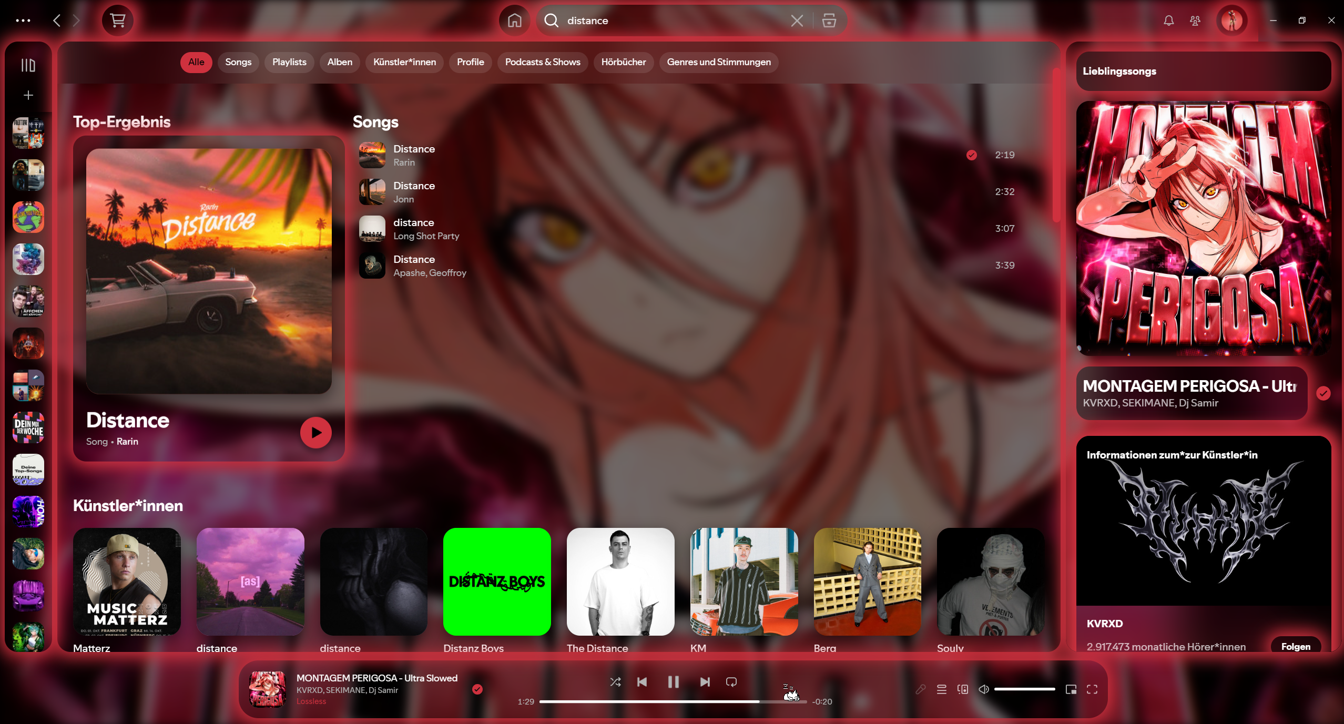The height and width of the screenshot is (724, 1344).
Task: Switch to the Playlists filter tab
Action: tap(289, 62)
